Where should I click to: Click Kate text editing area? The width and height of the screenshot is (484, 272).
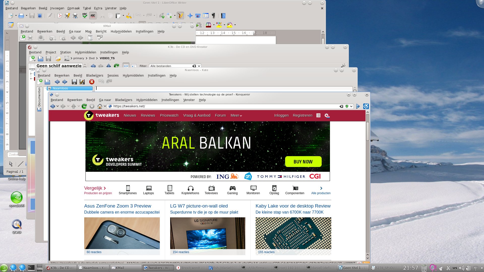point(224,88)
